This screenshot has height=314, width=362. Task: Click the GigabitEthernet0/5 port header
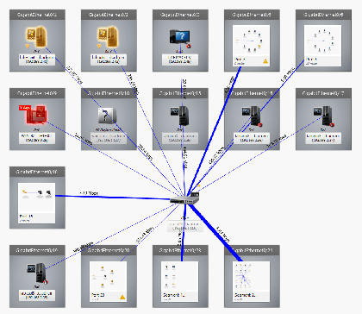(252, 15)
